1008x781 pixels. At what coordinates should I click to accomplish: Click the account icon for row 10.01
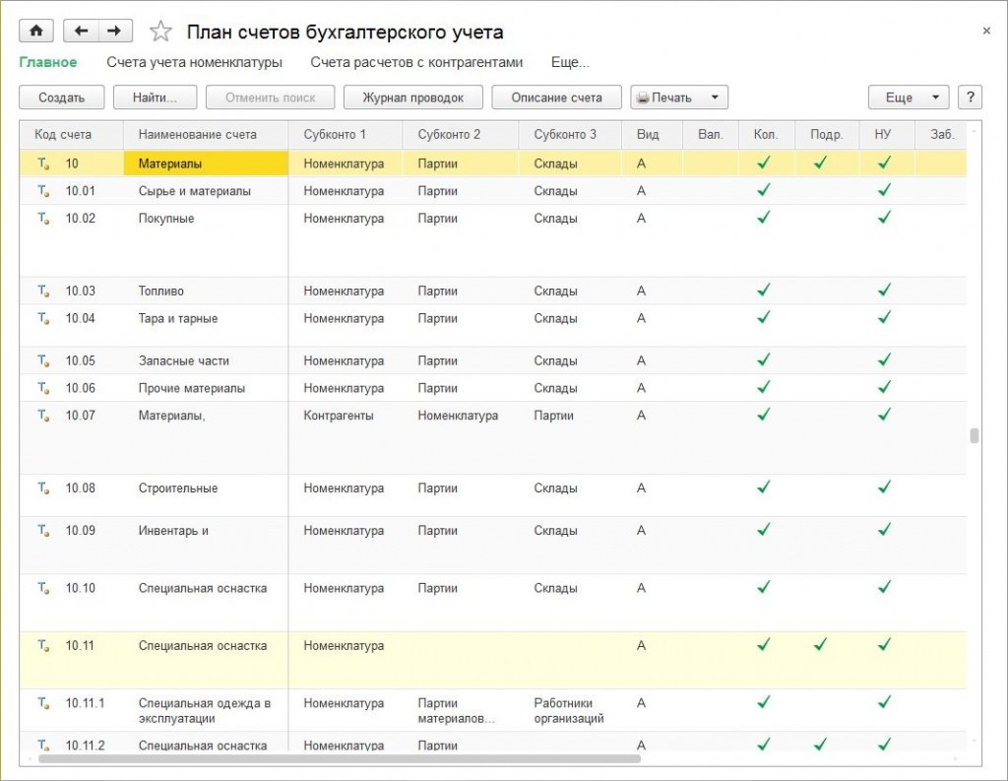[x=42, y=191]
